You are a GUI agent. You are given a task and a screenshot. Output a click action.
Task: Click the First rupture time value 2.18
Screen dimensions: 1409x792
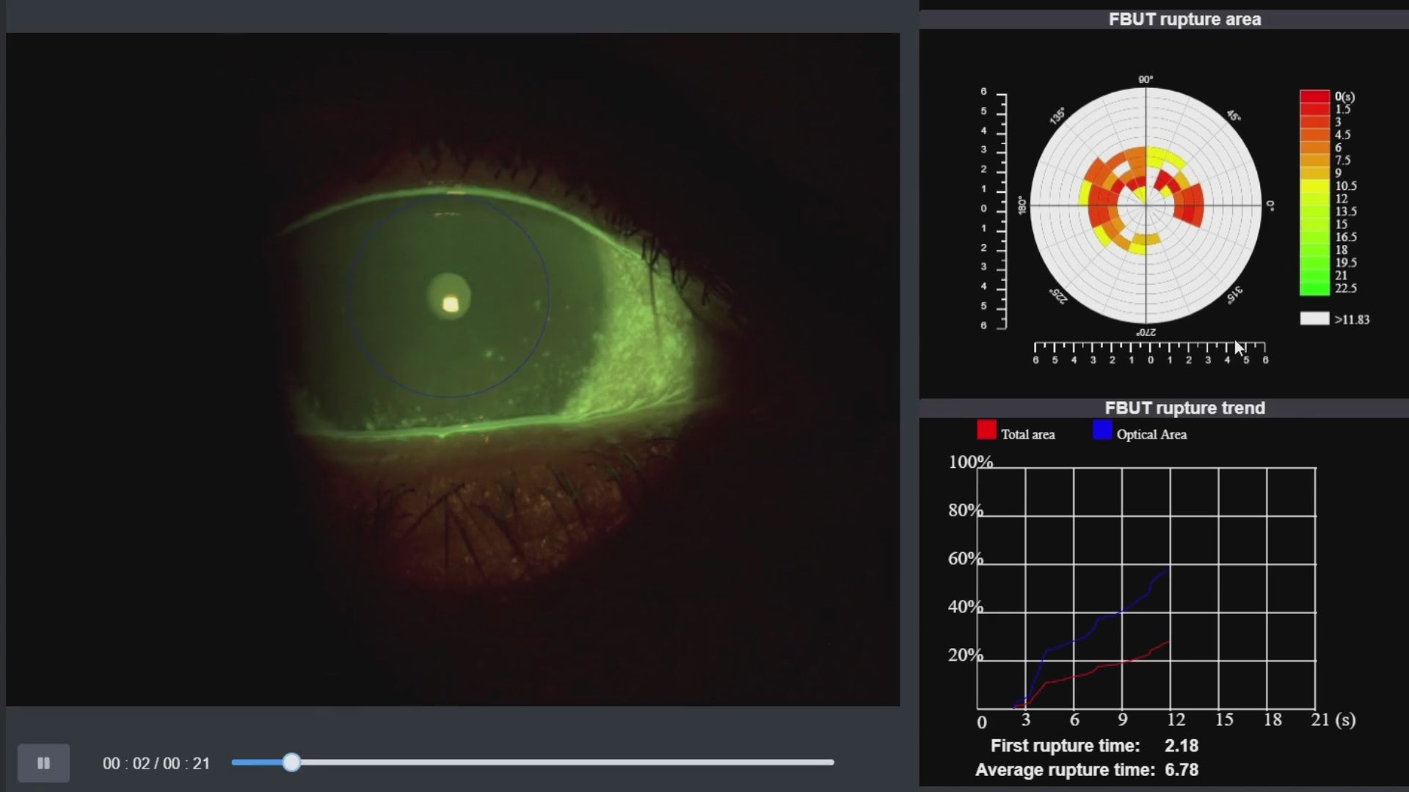tap(1181, 746)
